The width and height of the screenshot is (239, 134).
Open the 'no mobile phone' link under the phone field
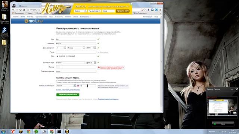68,90
